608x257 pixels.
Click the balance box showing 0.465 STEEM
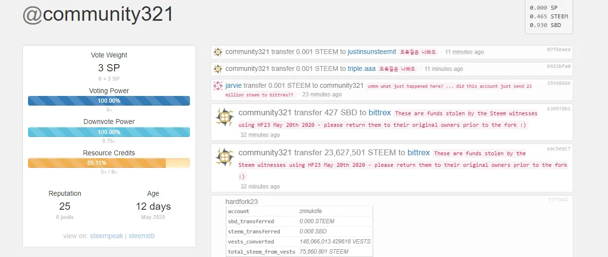tap(549, 16)
